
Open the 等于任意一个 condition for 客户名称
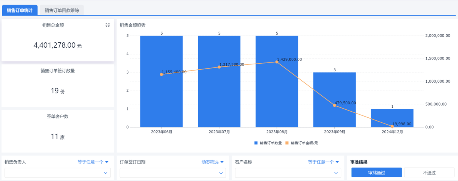point(323,162)
